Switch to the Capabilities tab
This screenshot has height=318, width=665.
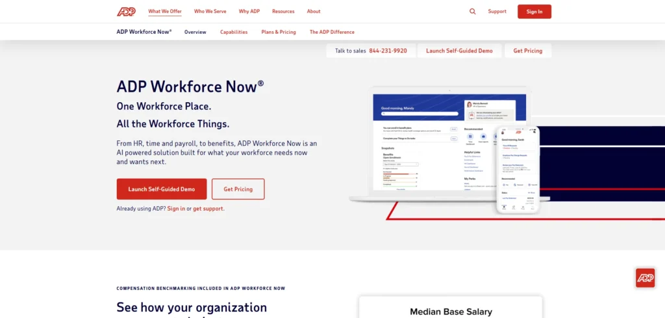point(234,32)
